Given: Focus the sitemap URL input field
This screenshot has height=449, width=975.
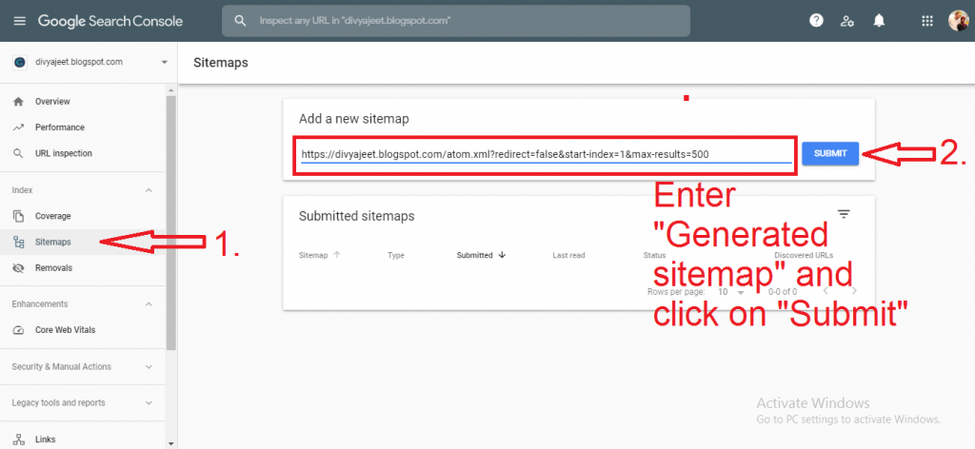Looking at the screenshot, I should [x=546, y=155].
